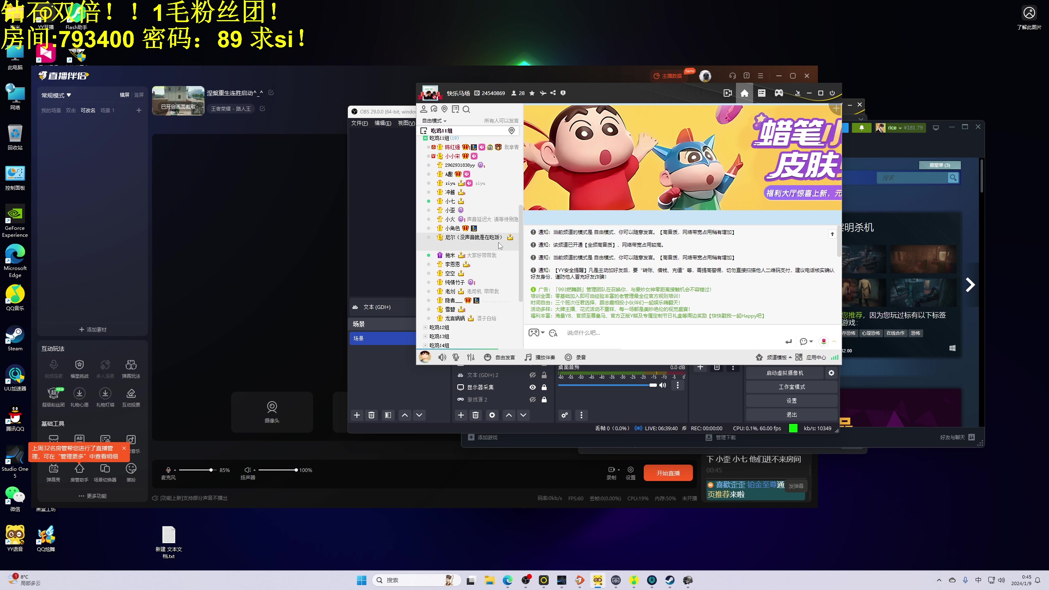Viewport: 1049px width, 590px height.
Task: Mute the OBS 桌面音频 speaker
Action: (663, 385)
